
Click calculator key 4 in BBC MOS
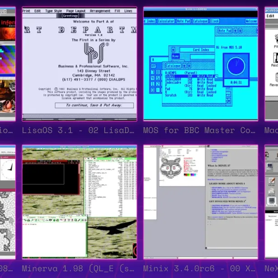tap(152, 78)
